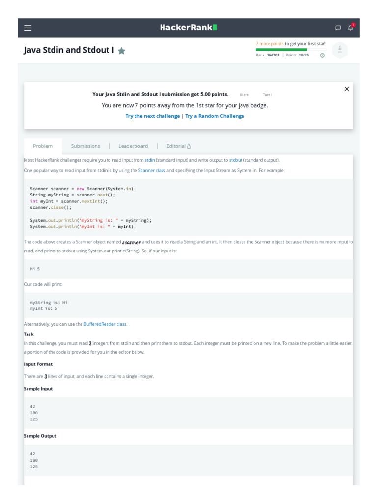This screenshot has height=503, width=377.
Task: Open the hamburger navigation menu
Action: tap(28, 28)
